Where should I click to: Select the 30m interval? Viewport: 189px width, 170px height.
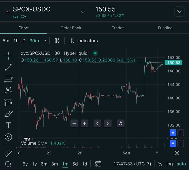pos(34,41)
